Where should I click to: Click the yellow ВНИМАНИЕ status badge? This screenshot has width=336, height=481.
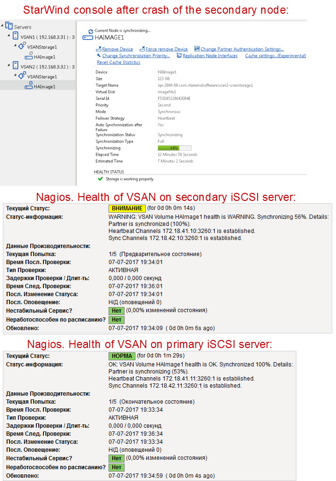click(x=127, y=208)
